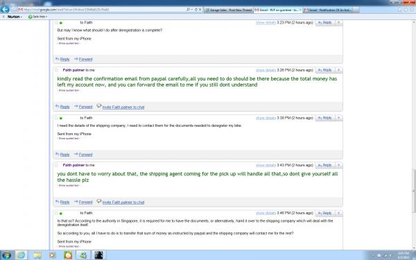Image resolution: width=416 pixels, height=260 pixels.
Task: Open the Safe Web dropdown menu
Action: tap(37, 17)
